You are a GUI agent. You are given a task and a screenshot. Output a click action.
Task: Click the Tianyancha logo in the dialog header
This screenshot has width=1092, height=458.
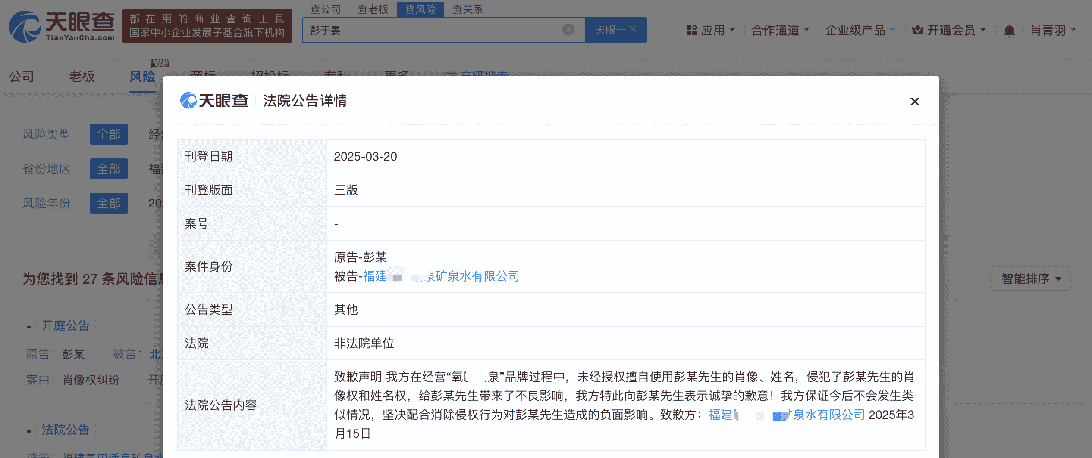[x=213, y=100]
